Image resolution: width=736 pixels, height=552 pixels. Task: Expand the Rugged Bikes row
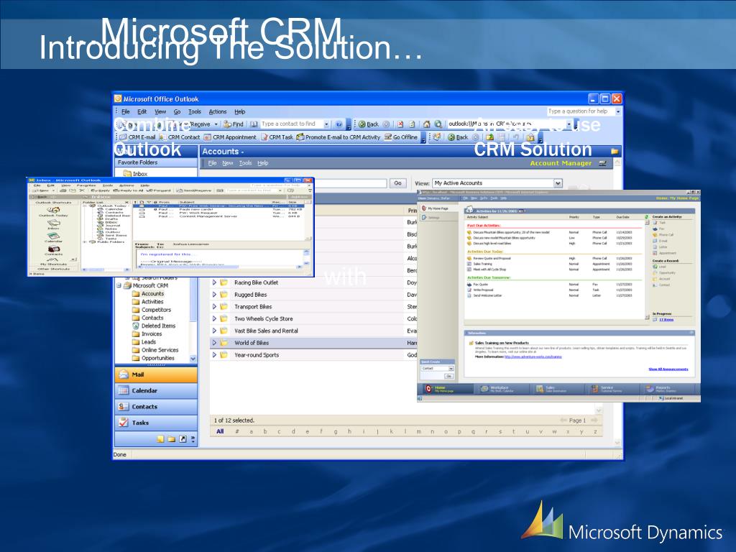(x=214, y=295)
